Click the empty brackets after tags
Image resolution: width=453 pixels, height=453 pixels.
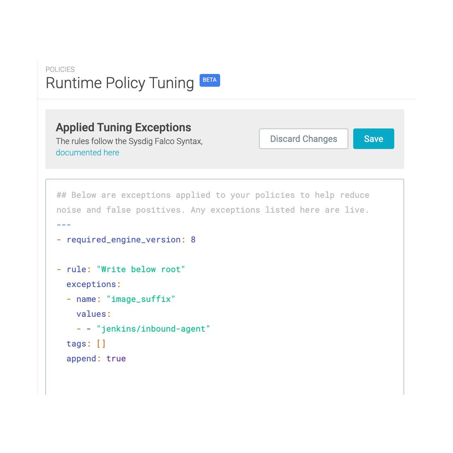point(101,344)
